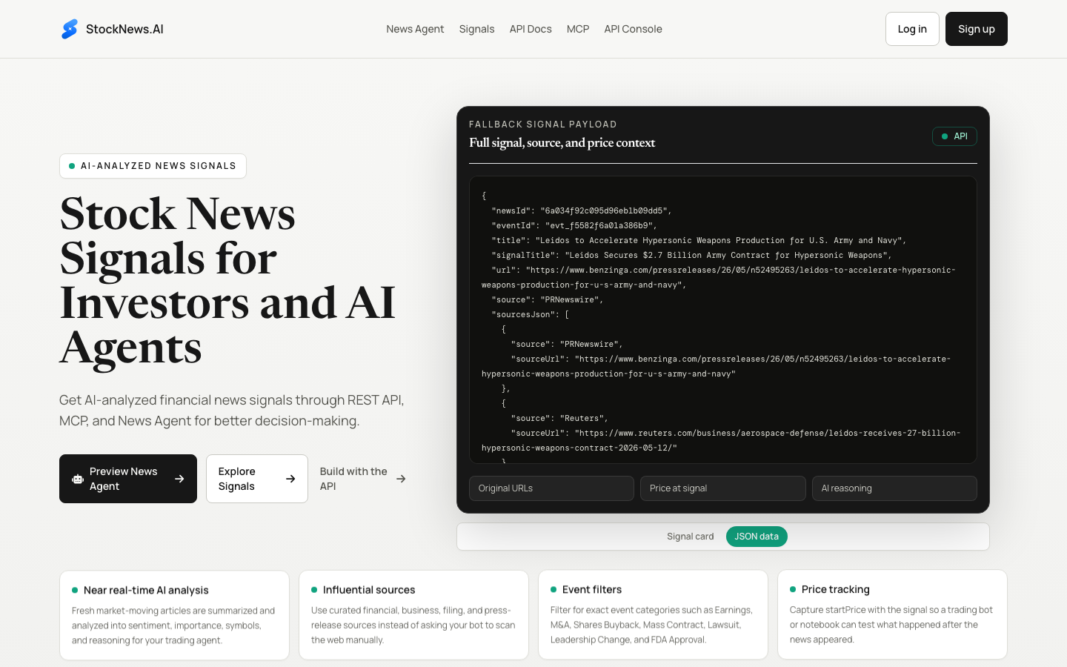
Task: Click the arrow next to Build with the API
Action: (401, 479)
